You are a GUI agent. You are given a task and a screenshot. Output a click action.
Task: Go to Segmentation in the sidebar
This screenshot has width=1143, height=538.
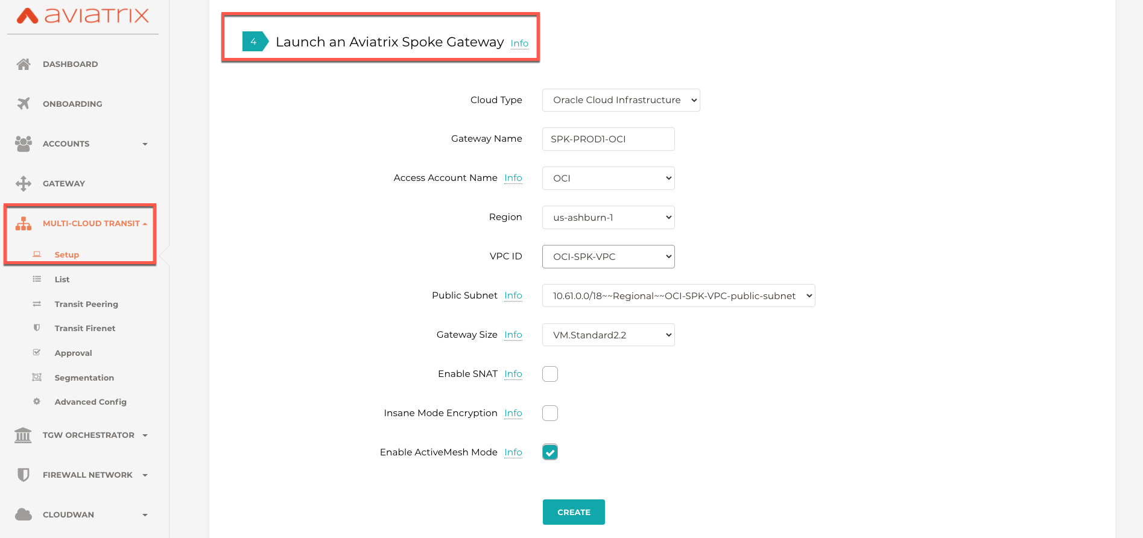click(84, 378)
